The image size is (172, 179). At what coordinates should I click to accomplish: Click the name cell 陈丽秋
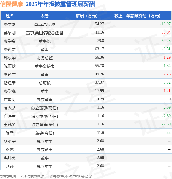coord(10,66)
